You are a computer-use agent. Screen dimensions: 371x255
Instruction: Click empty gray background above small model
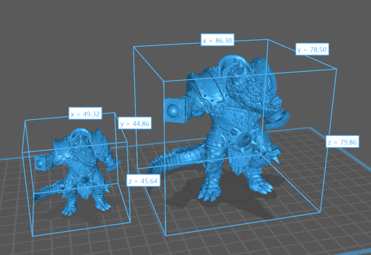point(62,62)
